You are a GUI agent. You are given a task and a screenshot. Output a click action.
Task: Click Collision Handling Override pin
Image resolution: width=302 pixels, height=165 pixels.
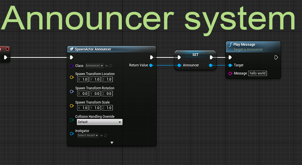(x=72, y=120)
